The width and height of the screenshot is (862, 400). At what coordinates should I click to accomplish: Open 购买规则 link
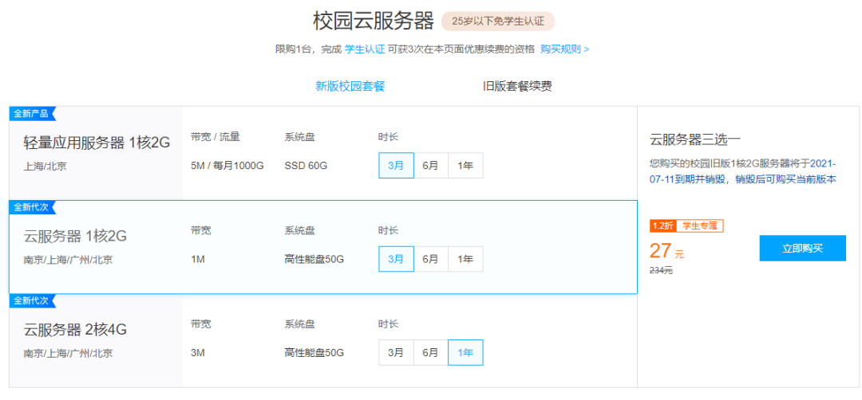564,49
